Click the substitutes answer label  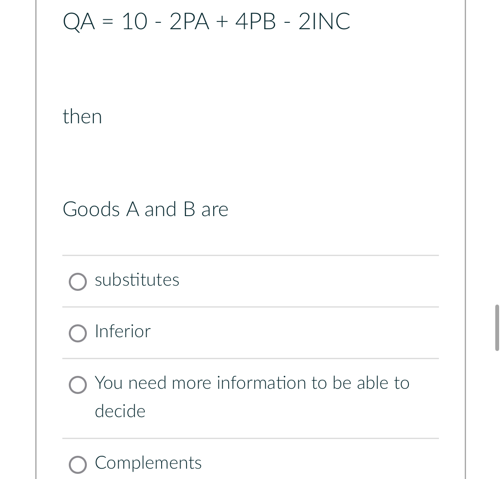[137, 281]
